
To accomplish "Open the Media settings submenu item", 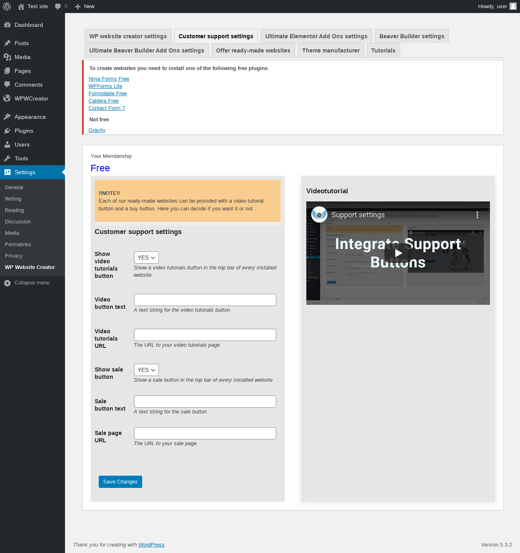I will click(x=32, y=233).
